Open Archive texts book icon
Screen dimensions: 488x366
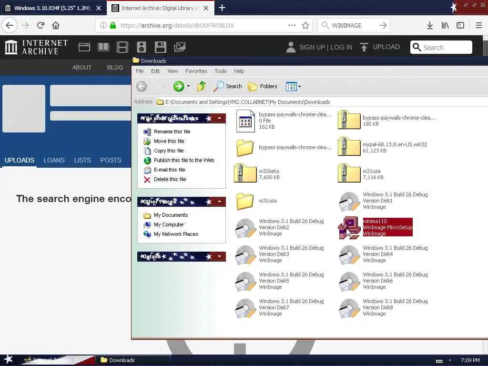(103, 47)
